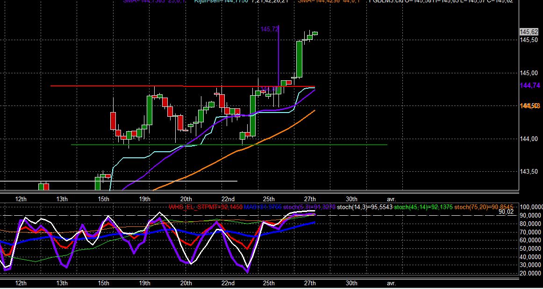Click the 144,00 price axis label

coord(529,139)
